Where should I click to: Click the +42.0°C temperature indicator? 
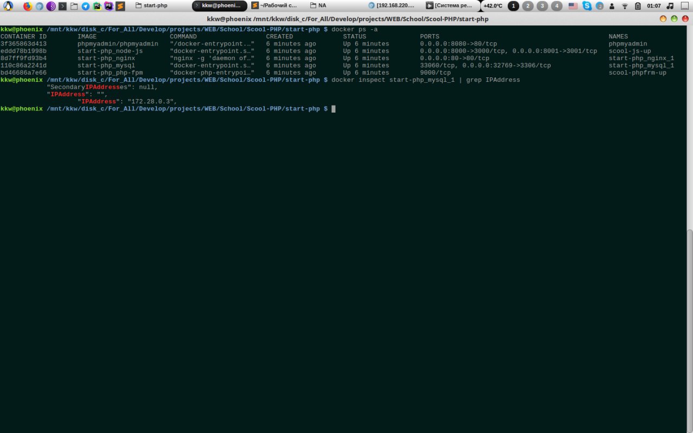(493, 6)
